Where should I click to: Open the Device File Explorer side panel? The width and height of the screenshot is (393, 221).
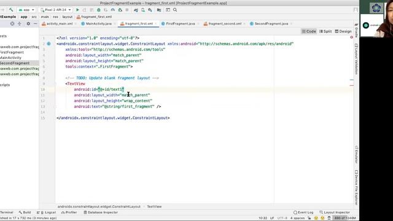point(356,188)
